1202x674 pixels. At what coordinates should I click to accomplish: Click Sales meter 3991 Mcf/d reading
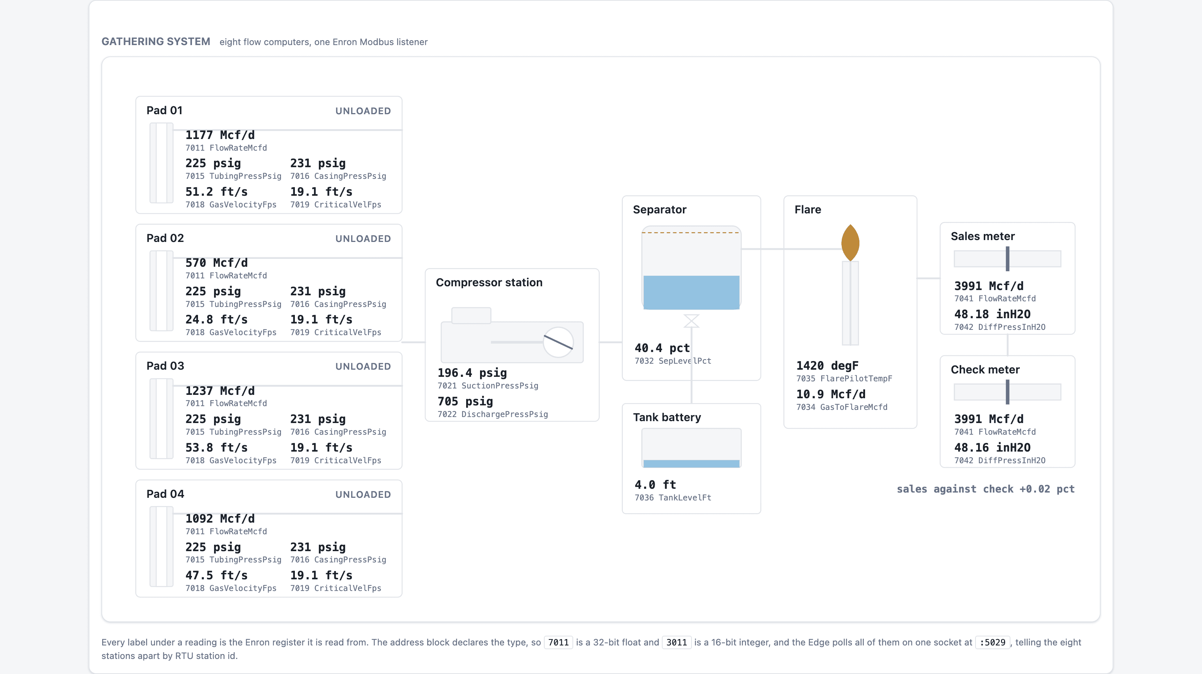(x=989, y=286)
